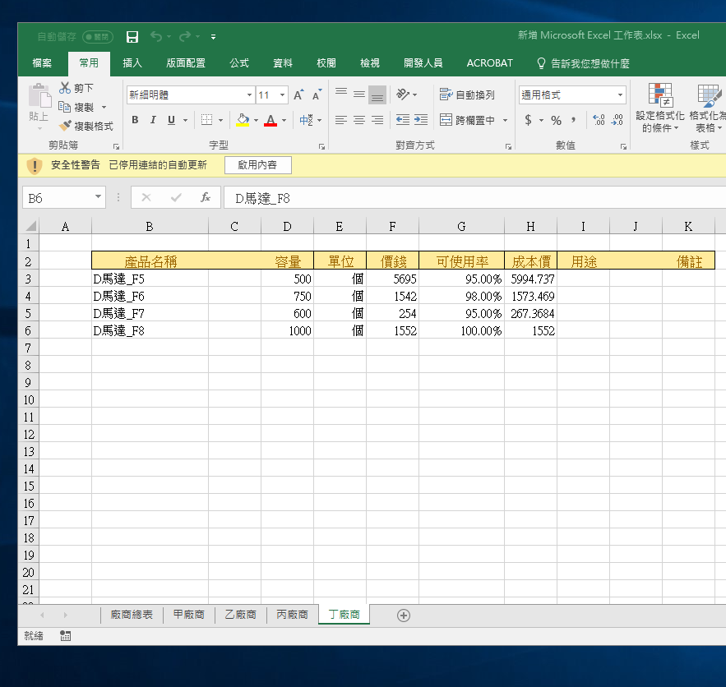Image resolution: width=726 pixels, height=687 pixels.
Task: Click the Redo arrow icon
Action: pyautogui.click(x=185, y=36)
